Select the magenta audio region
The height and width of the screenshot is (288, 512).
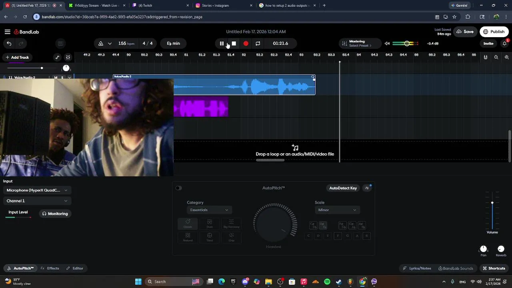click(x=201, y=107)
